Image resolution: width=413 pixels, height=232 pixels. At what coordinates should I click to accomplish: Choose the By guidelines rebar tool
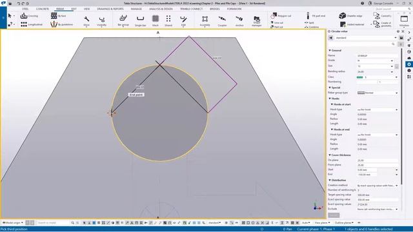(x=61, y=24)
